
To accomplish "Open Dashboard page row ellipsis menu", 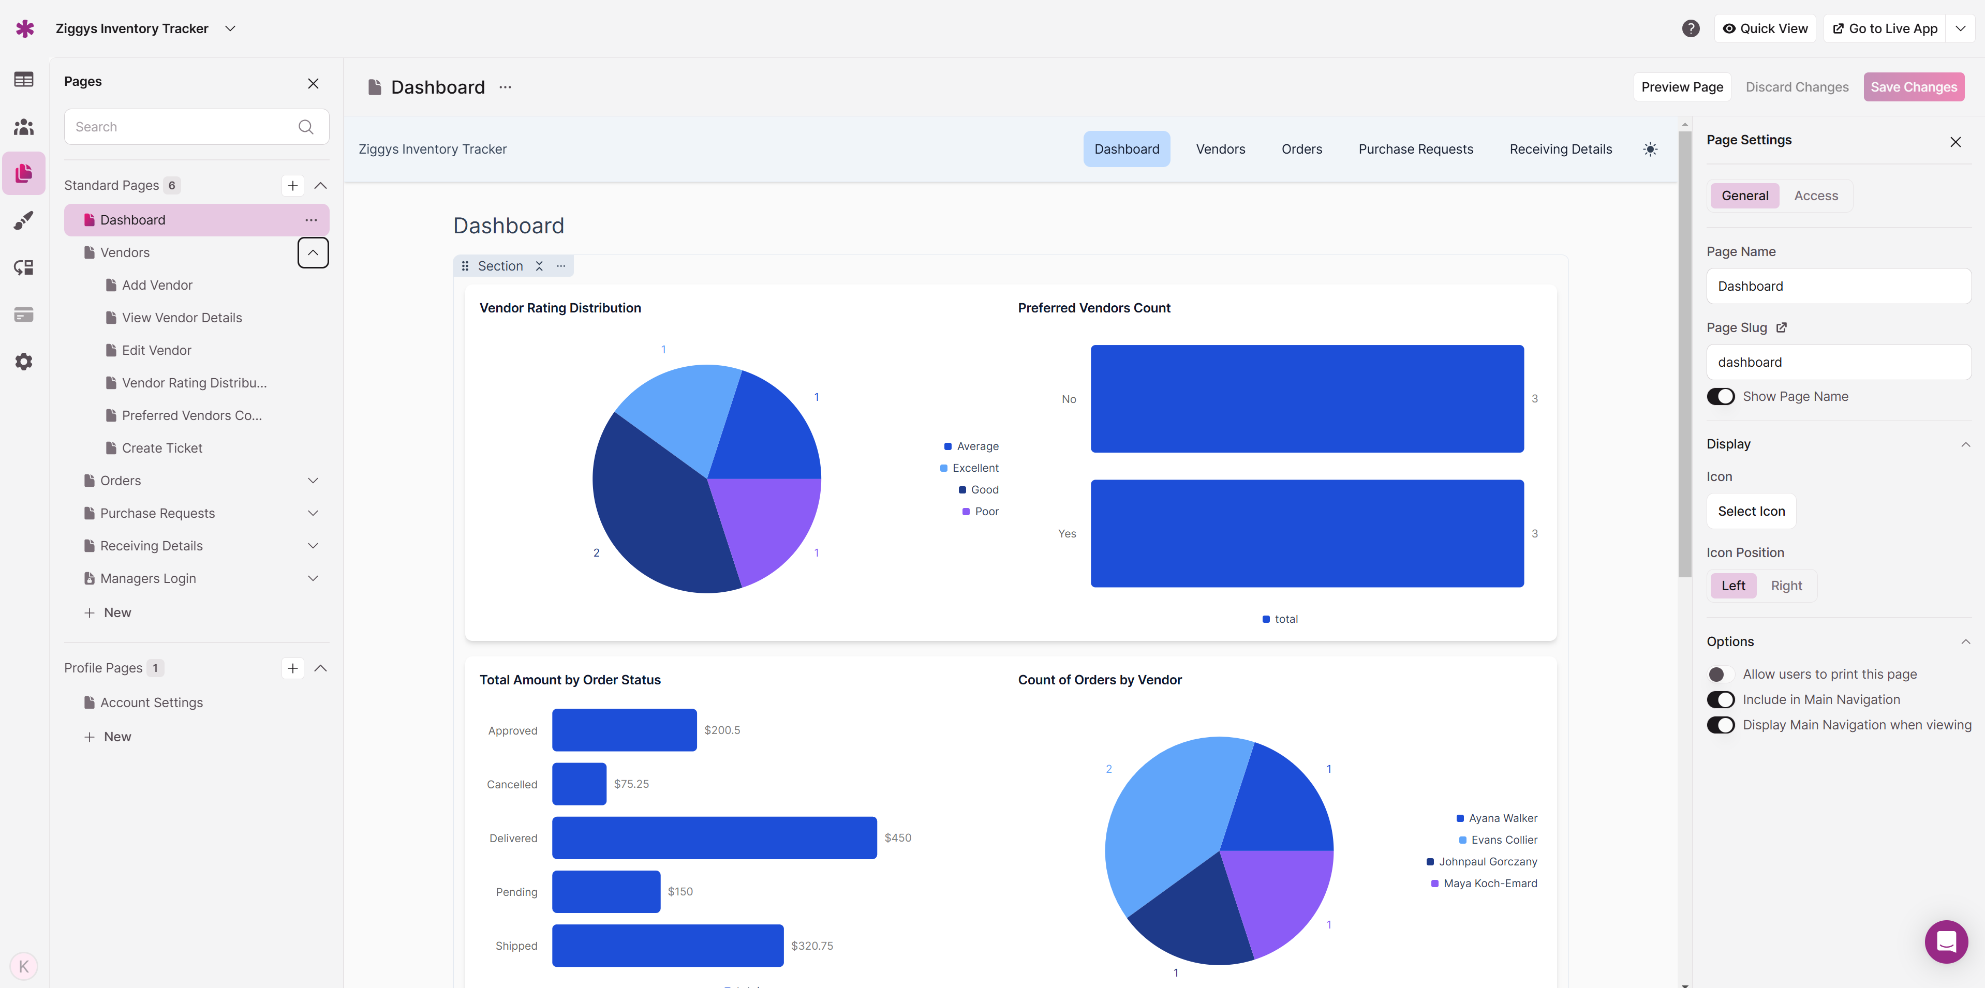I will [x=310, y=220].
